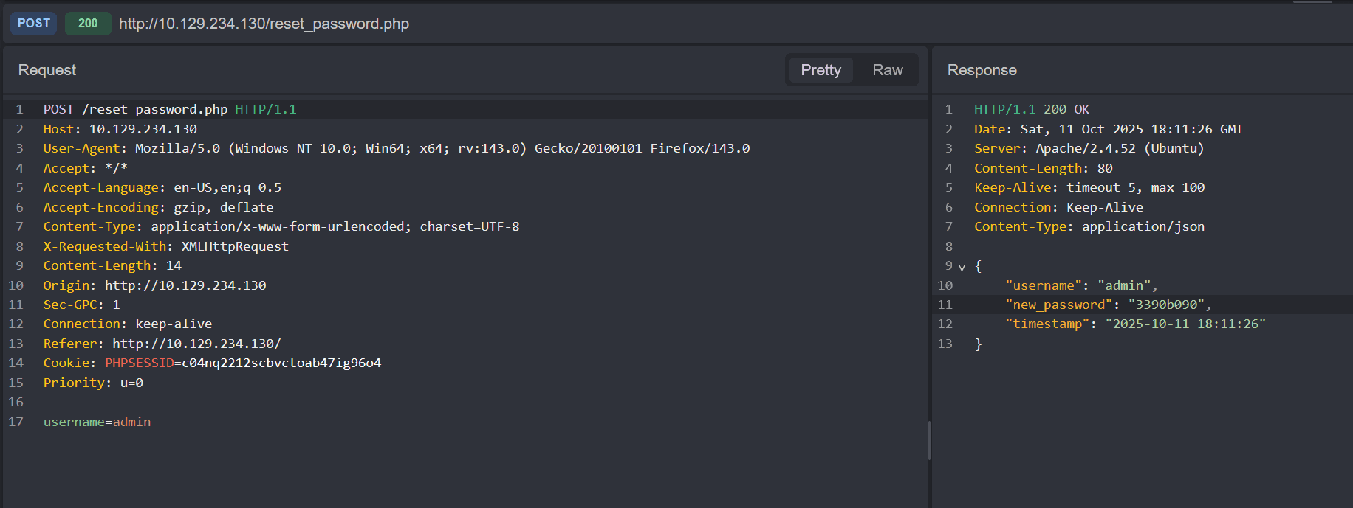The width and height of the screenshot is (1353, 508).
Task: Click the "username" key in response JSON
Action: [x=1043, y=285]
